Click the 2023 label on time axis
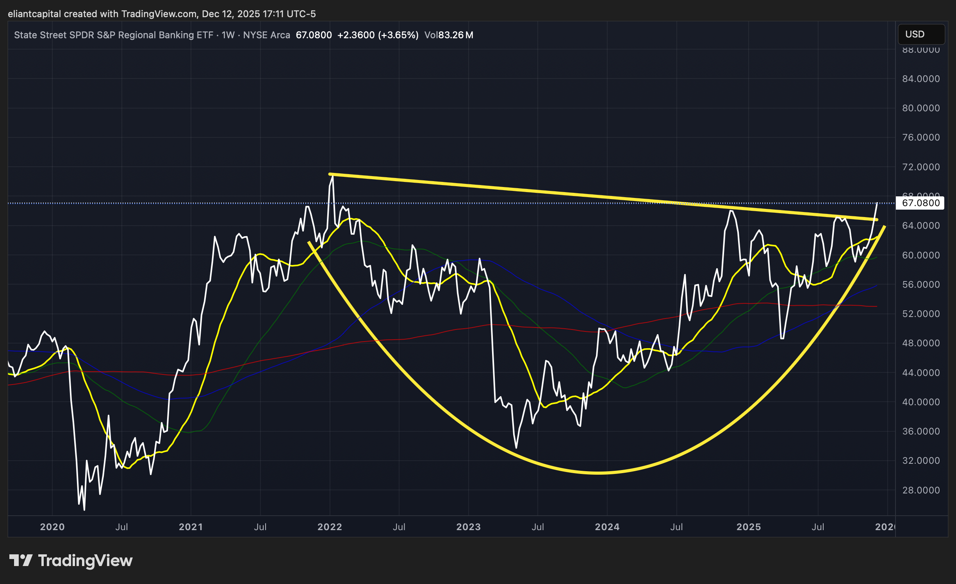 (x=468, y=527)
